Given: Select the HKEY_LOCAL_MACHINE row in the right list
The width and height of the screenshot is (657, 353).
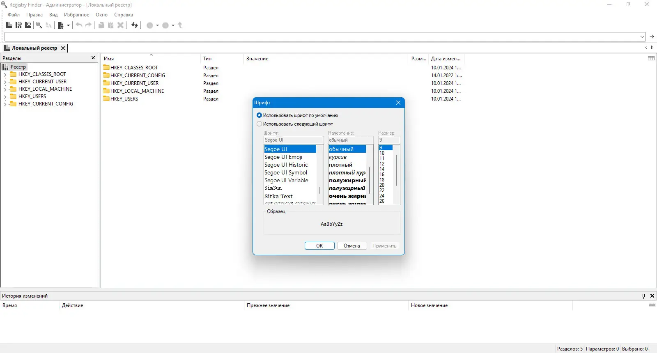Looking at the screenshot, I should (137, 91).
